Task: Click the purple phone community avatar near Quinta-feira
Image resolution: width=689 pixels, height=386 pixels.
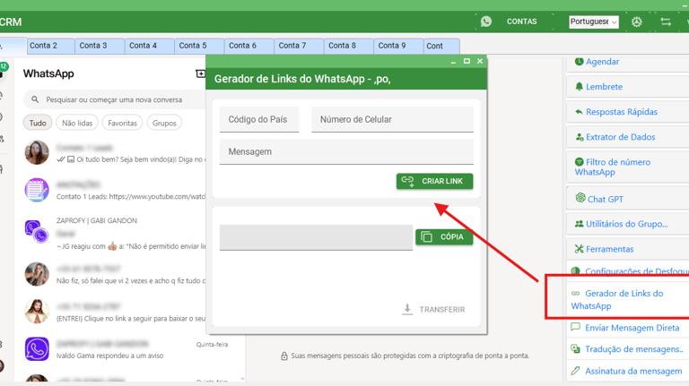Action: click(37, 349)
